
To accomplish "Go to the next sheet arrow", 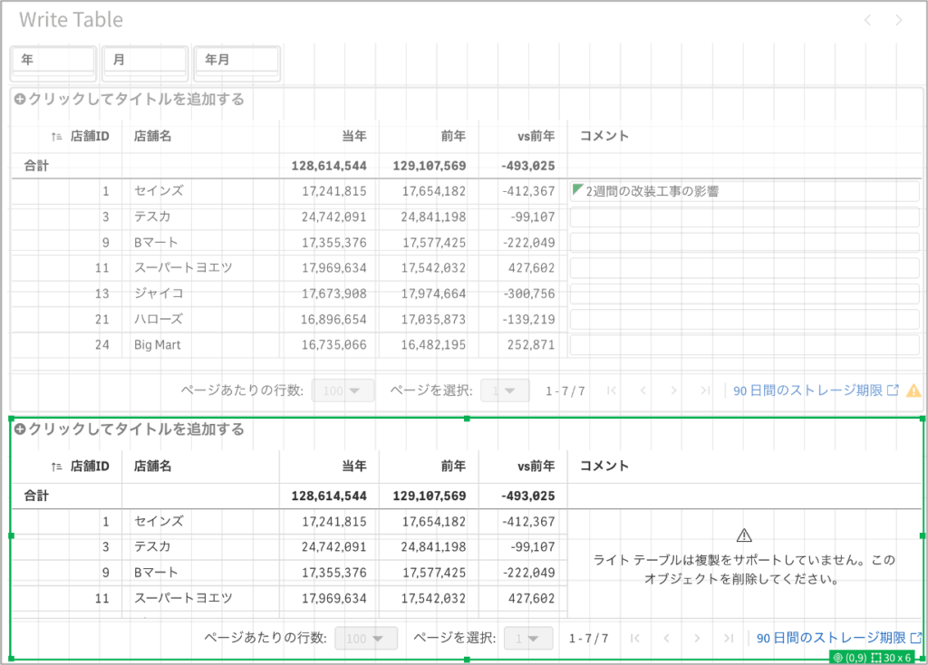I will coord(898,20).
